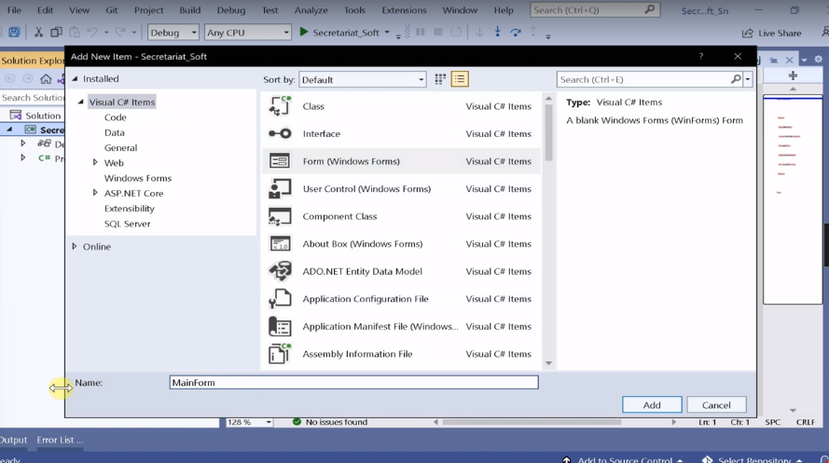The width and height of the screenshot is (829, 463).
Task: Click the Add button
Action: (x=652, y=405)
